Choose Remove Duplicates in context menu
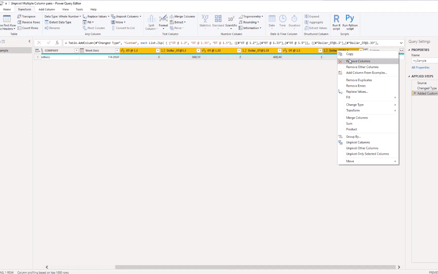Viewport: 438px width, 274px height. pos(368,80)
